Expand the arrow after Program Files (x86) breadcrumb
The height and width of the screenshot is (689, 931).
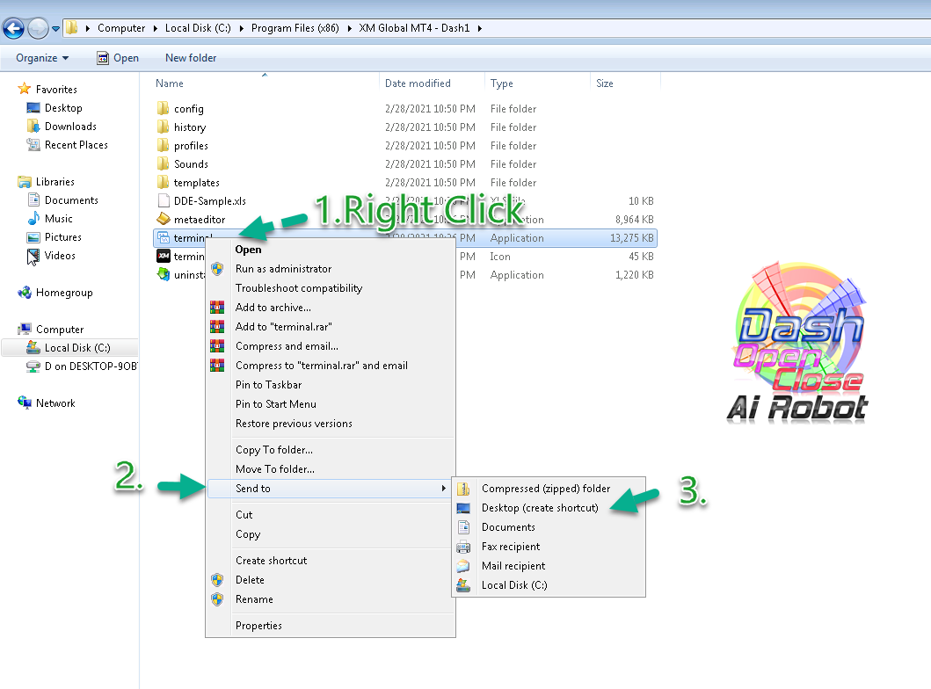(x=349, y=28)
